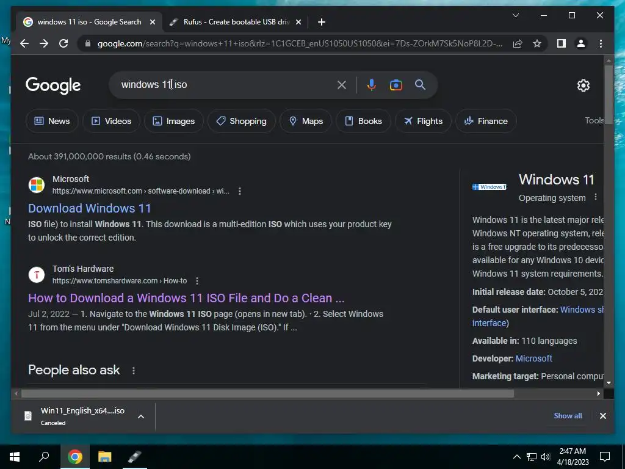The width and height of the screenshot is (625, 469).
Task: Close the windows 11 iso search tab
Action: click(152, 22)
